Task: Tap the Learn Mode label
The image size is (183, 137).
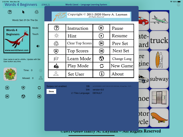Action: point(79,59)
